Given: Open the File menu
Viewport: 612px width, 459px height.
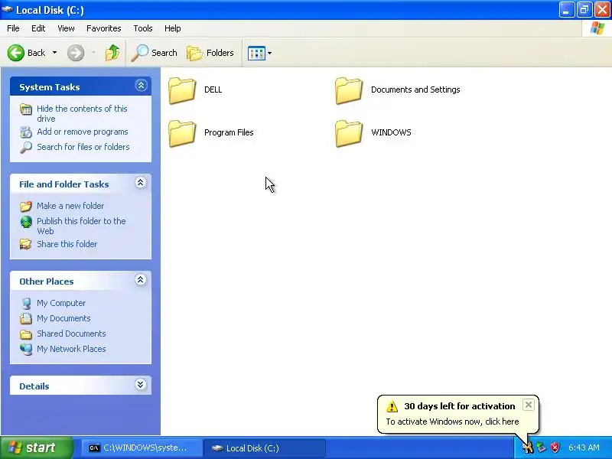Looking at the screenshot, I should click(13, 28).
